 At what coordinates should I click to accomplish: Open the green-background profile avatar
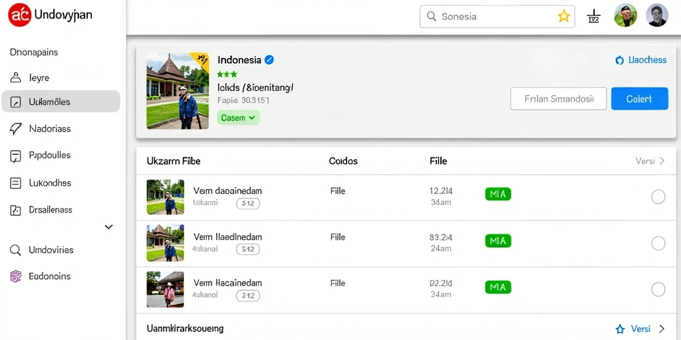pyautogui.click(x=625, y=16)
